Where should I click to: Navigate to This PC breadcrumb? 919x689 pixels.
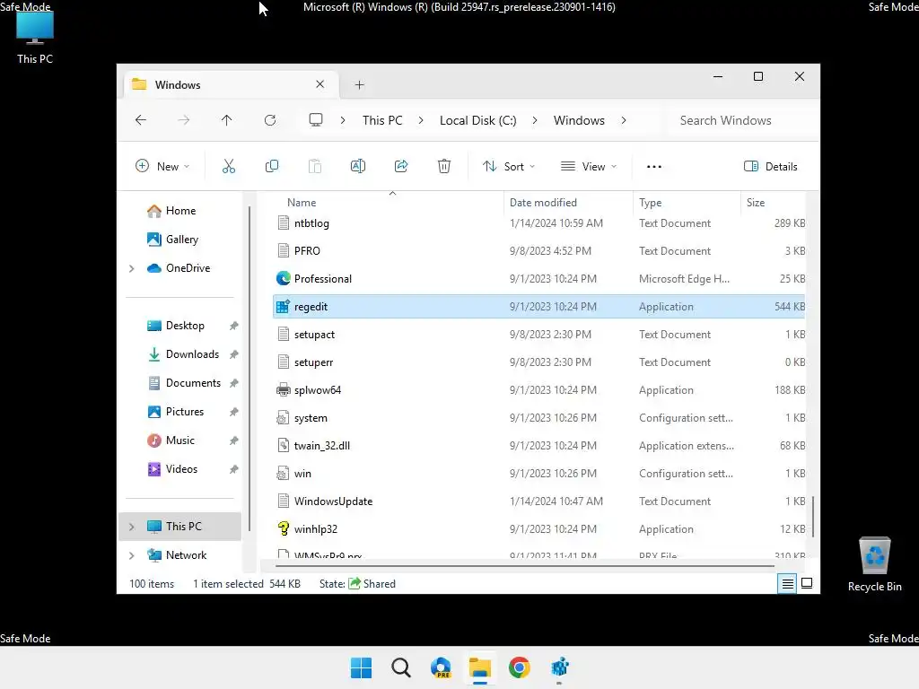tap(382, 120)
